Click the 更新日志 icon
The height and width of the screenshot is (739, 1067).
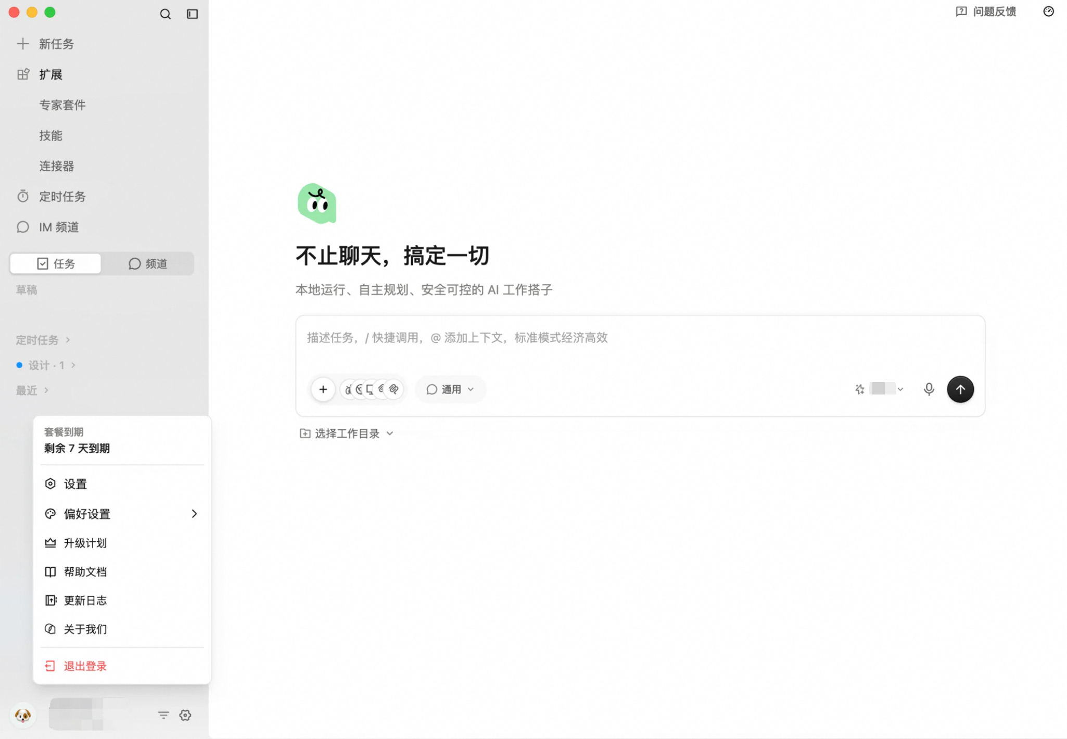tap(50, 600)
